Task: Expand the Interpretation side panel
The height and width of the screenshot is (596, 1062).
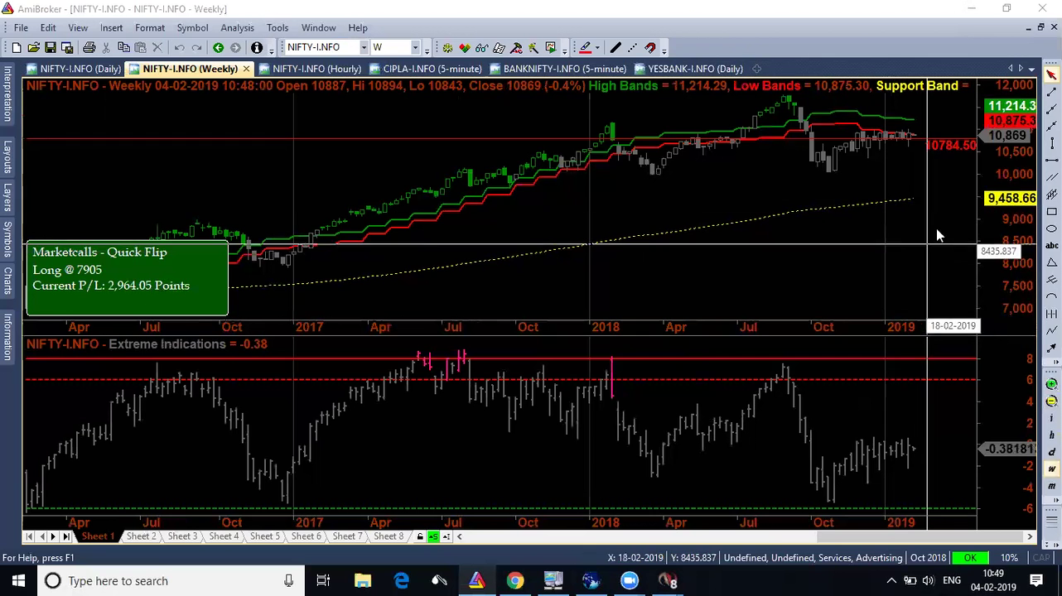Action: (7, 94)
